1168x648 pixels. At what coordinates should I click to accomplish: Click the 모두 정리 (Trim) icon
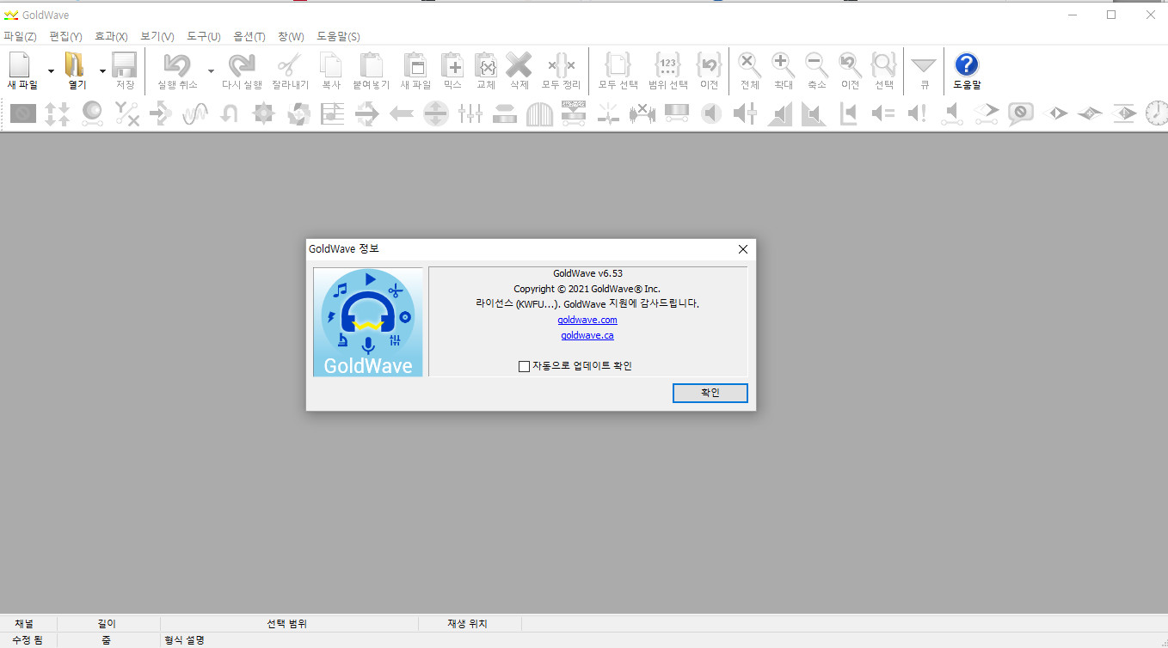pyautogui.click(x=561, y=64)
